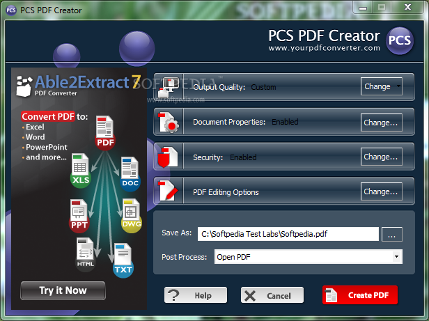Click the Create PDF button

[360, 295]
